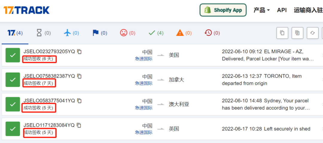This screenshot has height=143, width=323.
Task: Open the 产品 dropdown menu
Action: (x=261, y=10)
